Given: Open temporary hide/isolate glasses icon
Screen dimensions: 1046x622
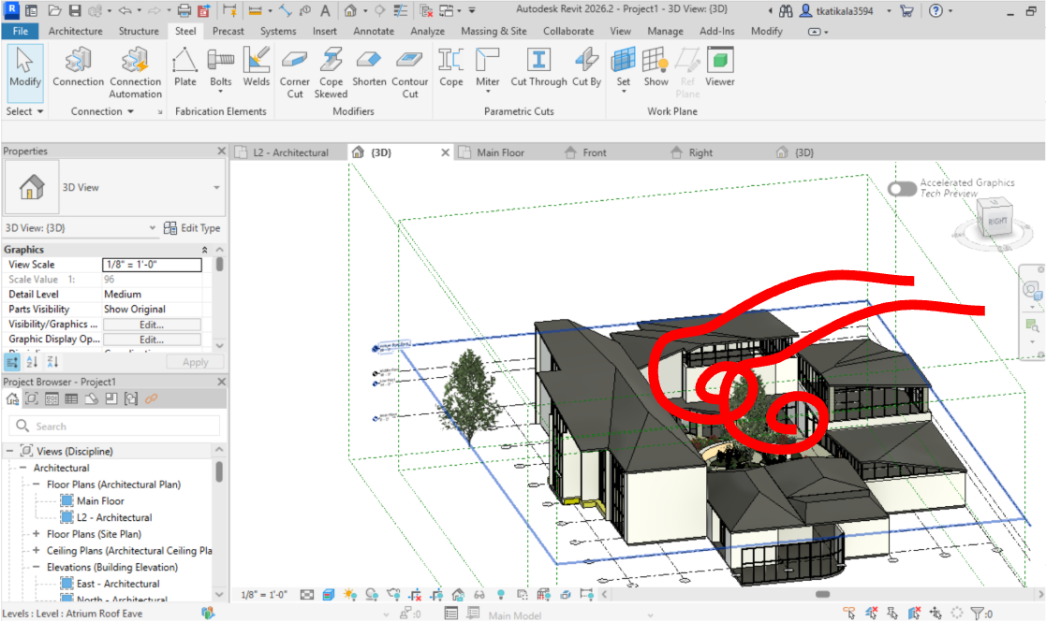Looking at the screenshot, I should (x=479, y=595).
